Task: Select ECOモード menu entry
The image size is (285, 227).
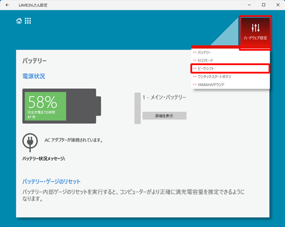Action: click(230, 60)
